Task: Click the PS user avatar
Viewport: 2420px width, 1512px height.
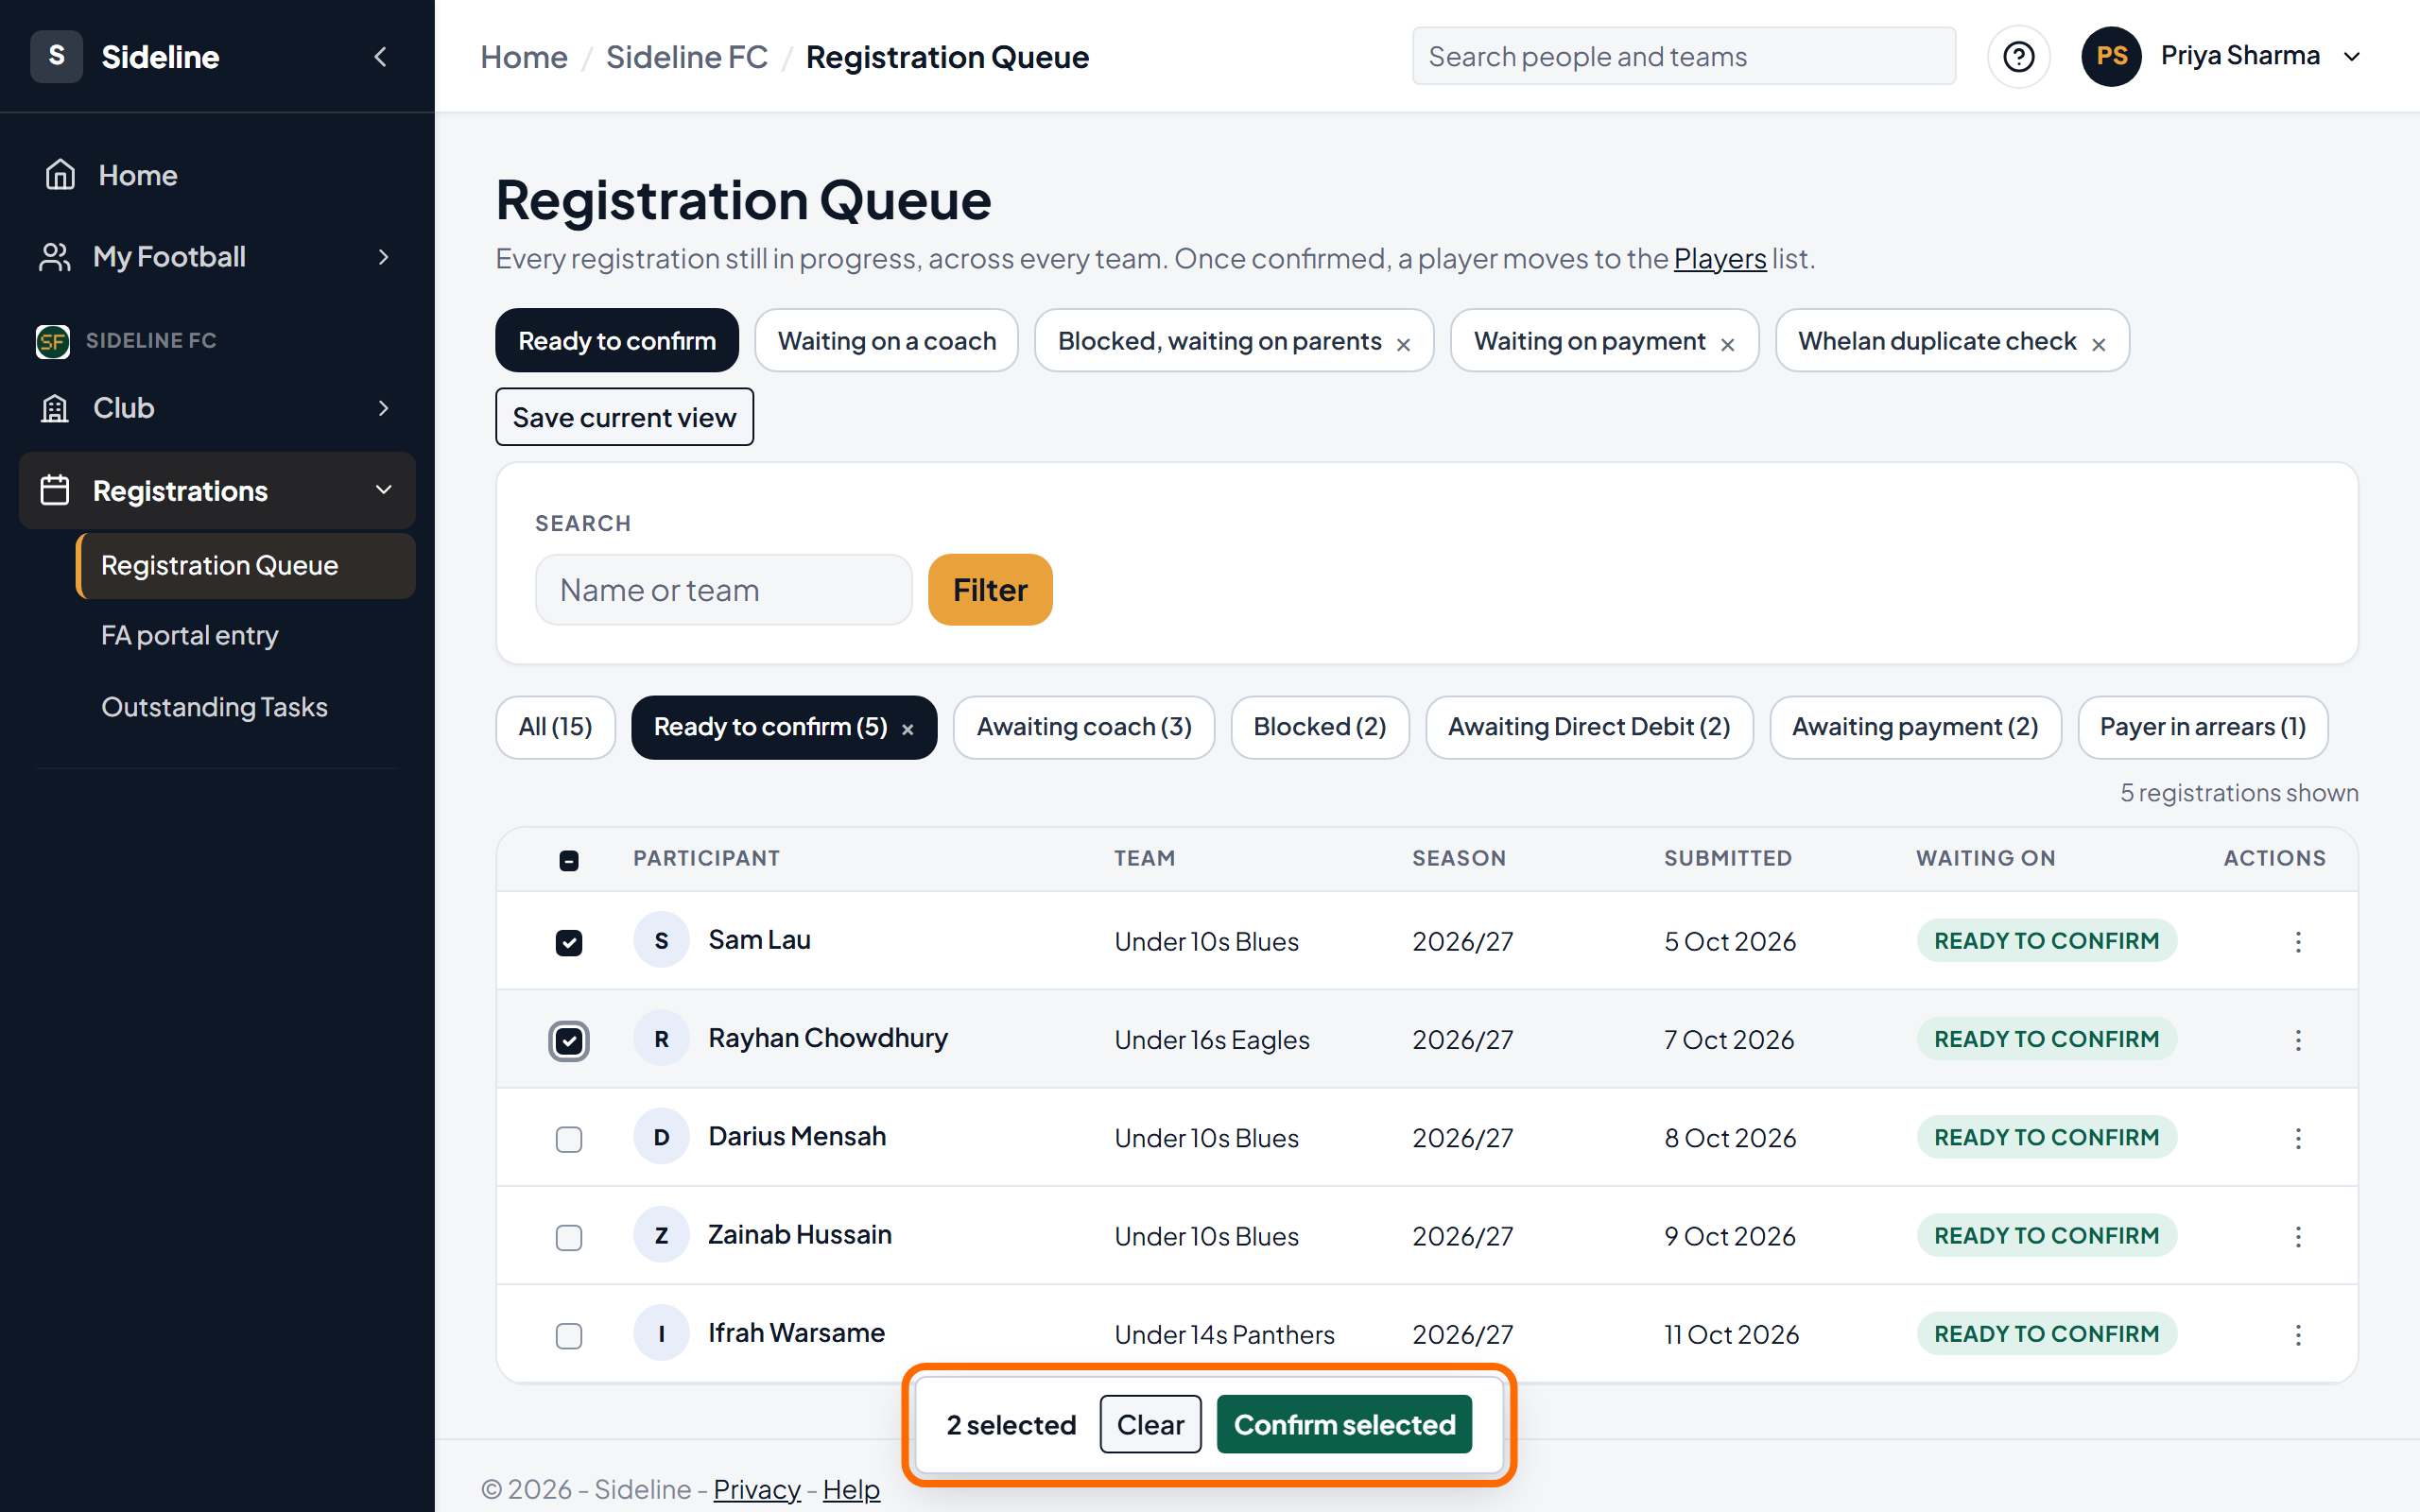Action: coord(2111,56)
